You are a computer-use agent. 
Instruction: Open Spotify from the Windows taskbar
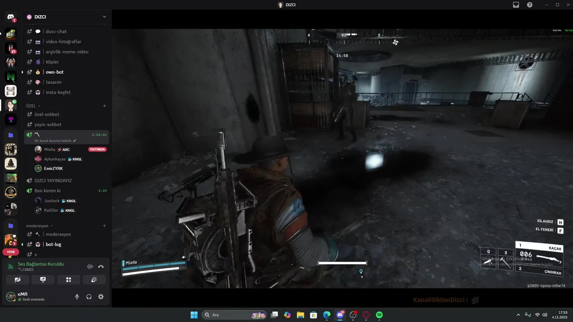click(379, 315)
